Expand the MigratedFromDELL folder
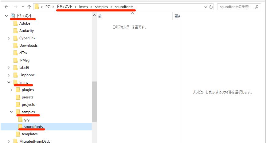266x143 pixels. [x=9, y=141]
